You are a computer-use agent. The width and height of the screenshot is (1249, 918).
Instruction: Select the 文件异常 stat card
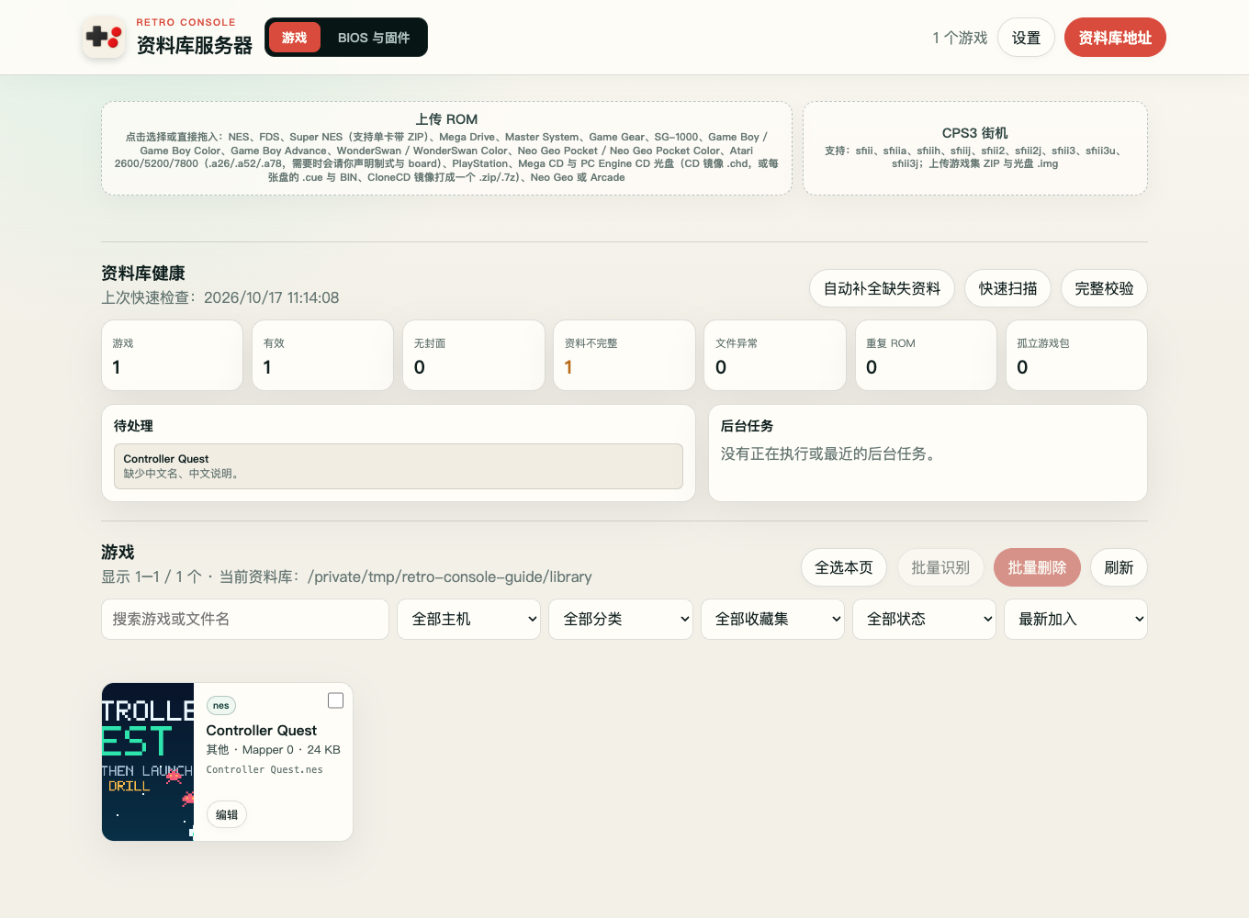click(775, 355)
